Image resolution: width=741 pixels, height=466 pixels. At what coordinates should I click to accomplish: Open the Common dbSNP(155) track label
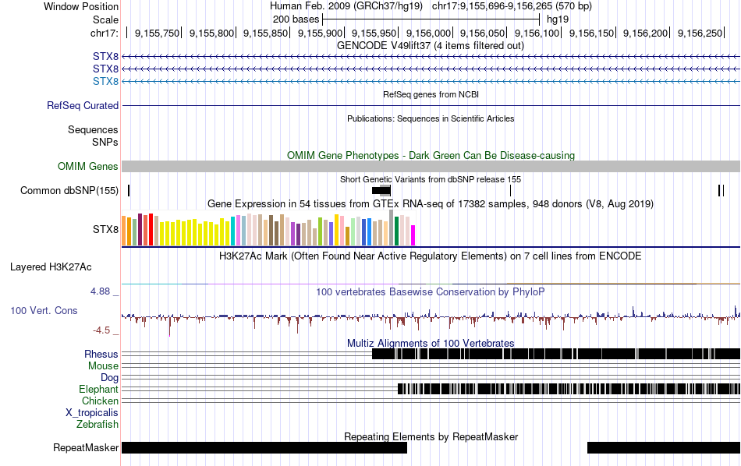(x=69, y=191)
